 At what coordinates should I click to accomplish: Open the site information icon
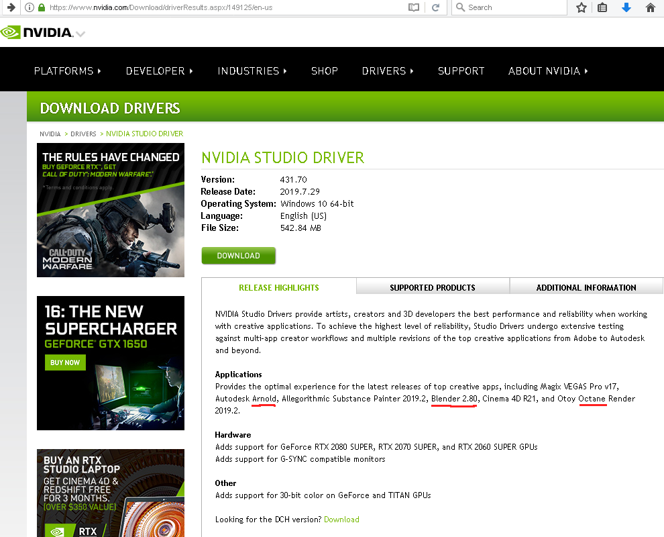(x=30, y=7)
